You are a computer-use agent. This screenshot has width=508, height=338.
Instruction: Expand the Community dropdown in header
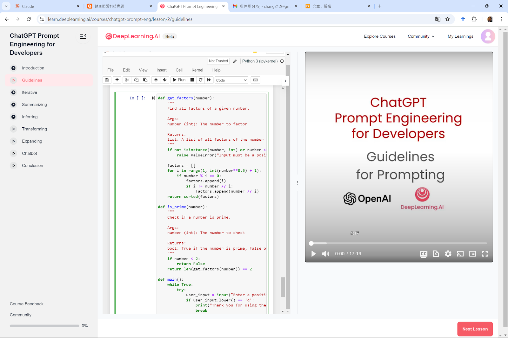point(421,36)
